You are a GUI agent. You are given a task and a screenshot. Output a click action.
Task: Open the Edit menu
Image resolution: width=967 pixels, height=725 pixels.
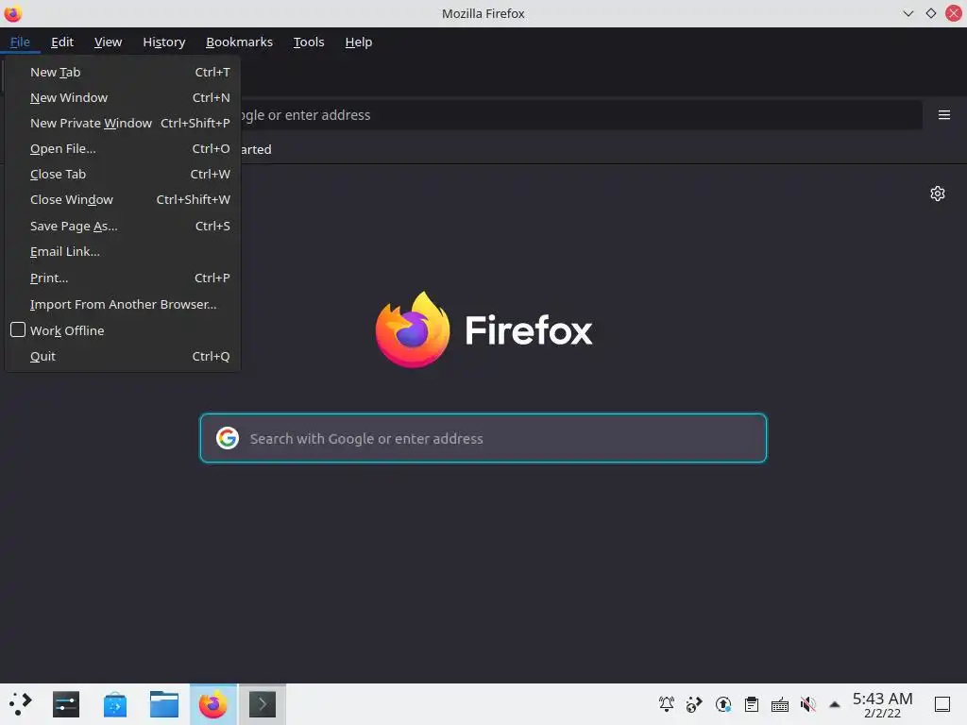(x=62, y=42)
